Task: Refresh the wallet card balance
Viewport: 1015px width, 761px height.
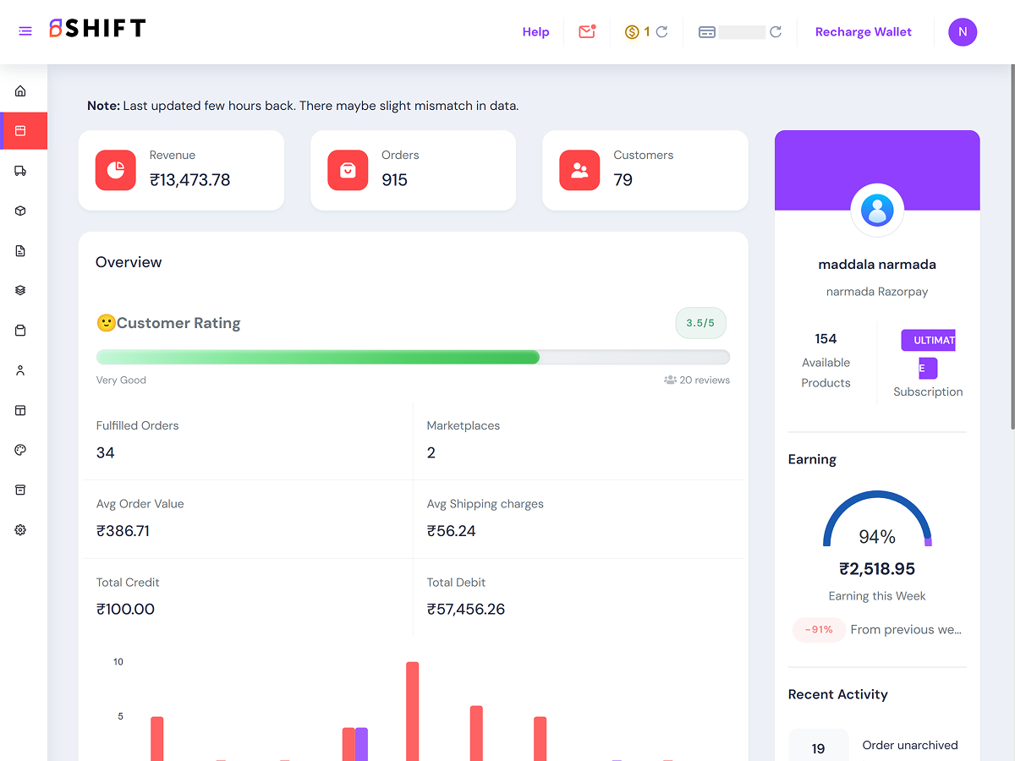Action: [x=776, y=32]
